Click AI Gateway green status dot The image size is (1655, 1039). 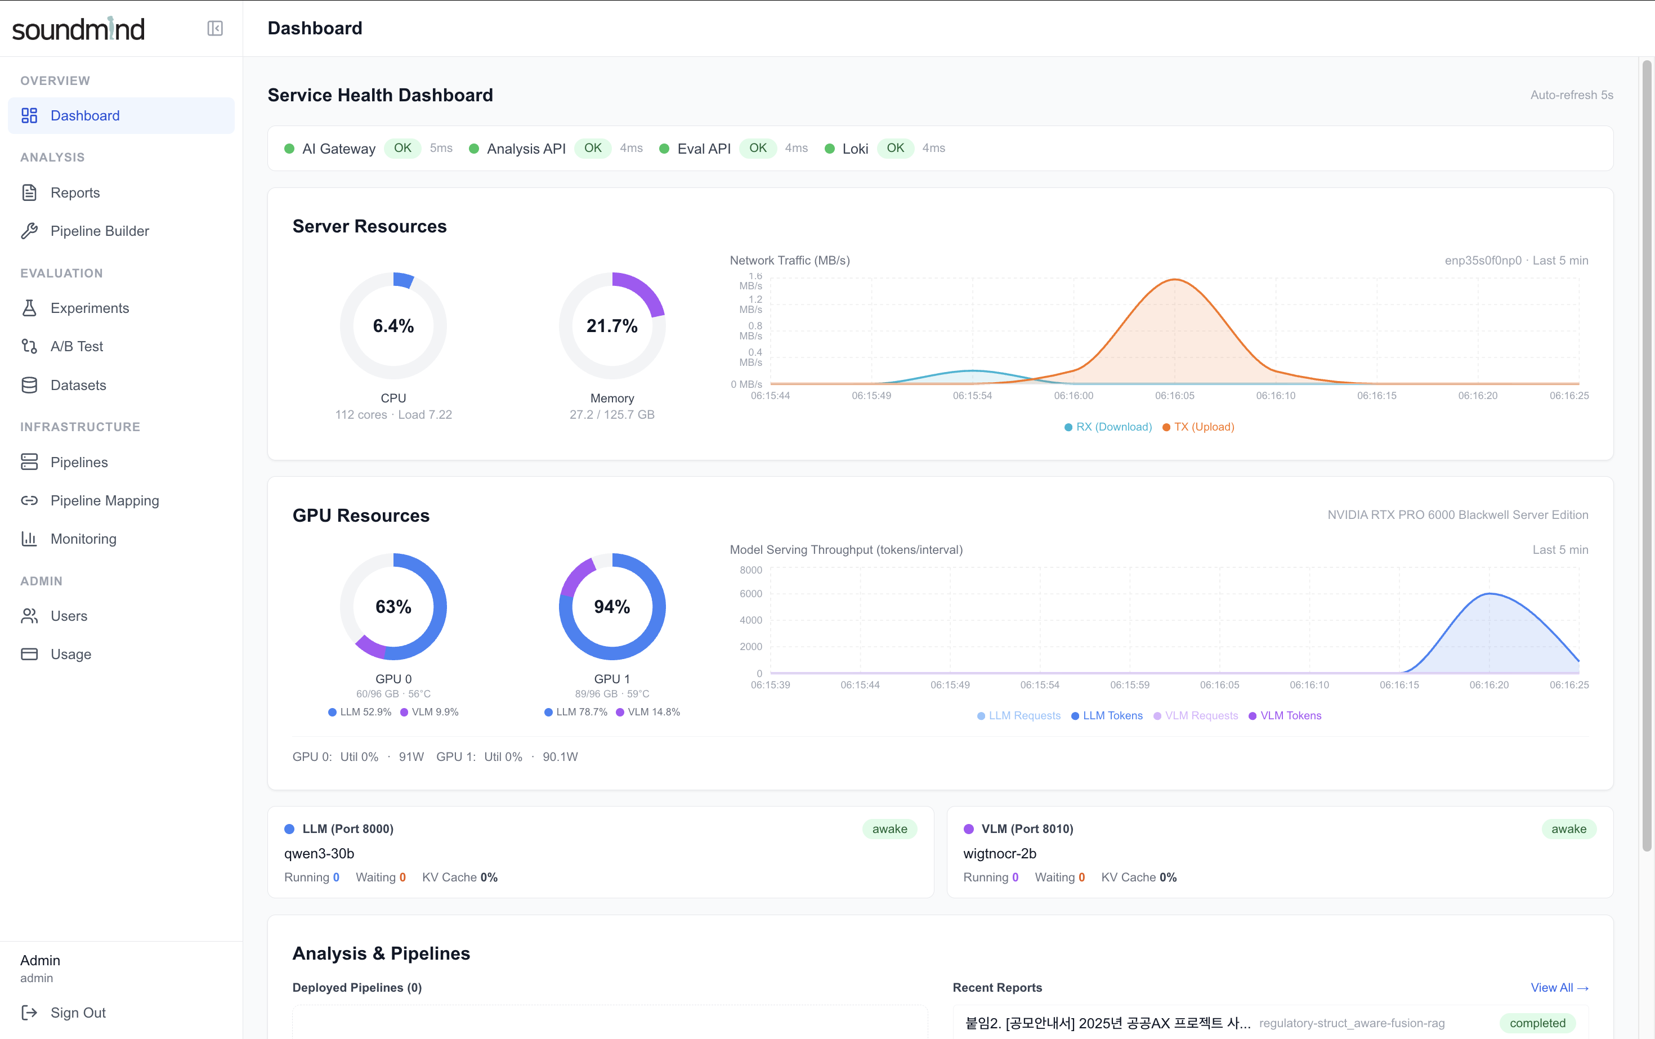(289, 149)
